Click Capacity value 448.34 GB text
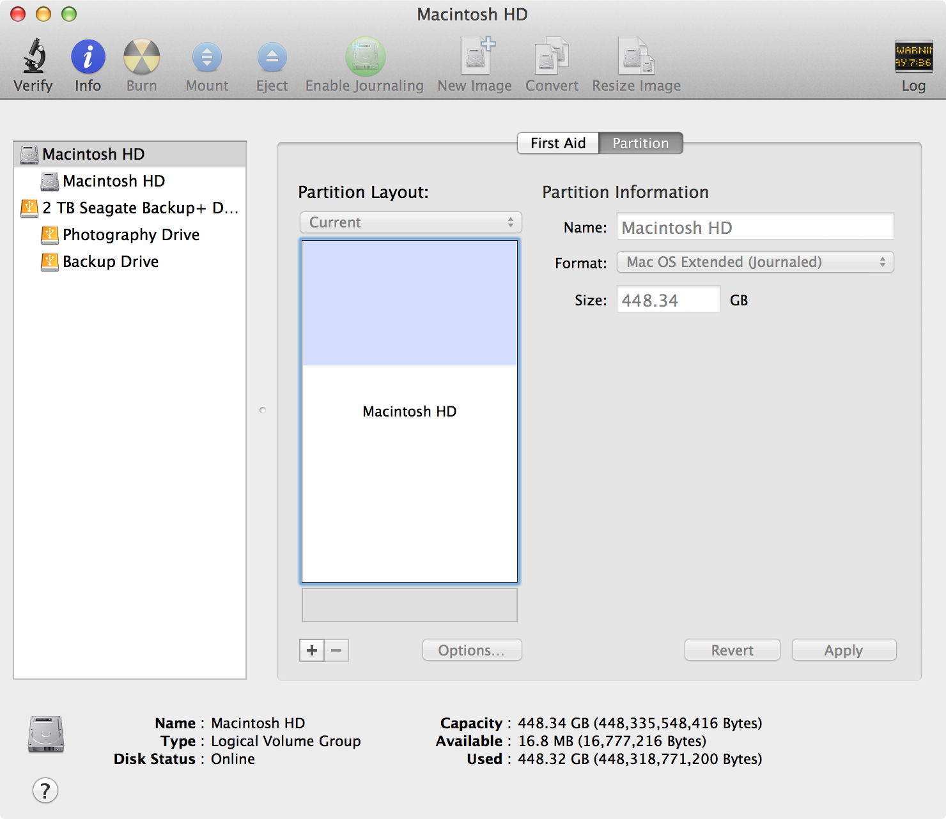This screenshot has height=819, width=946. [x=640, y=723]
